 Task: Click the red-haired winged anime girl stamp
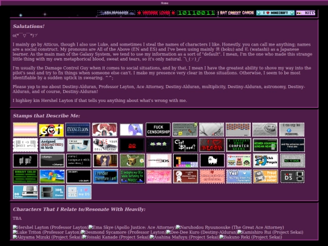[x=104, y=130]
